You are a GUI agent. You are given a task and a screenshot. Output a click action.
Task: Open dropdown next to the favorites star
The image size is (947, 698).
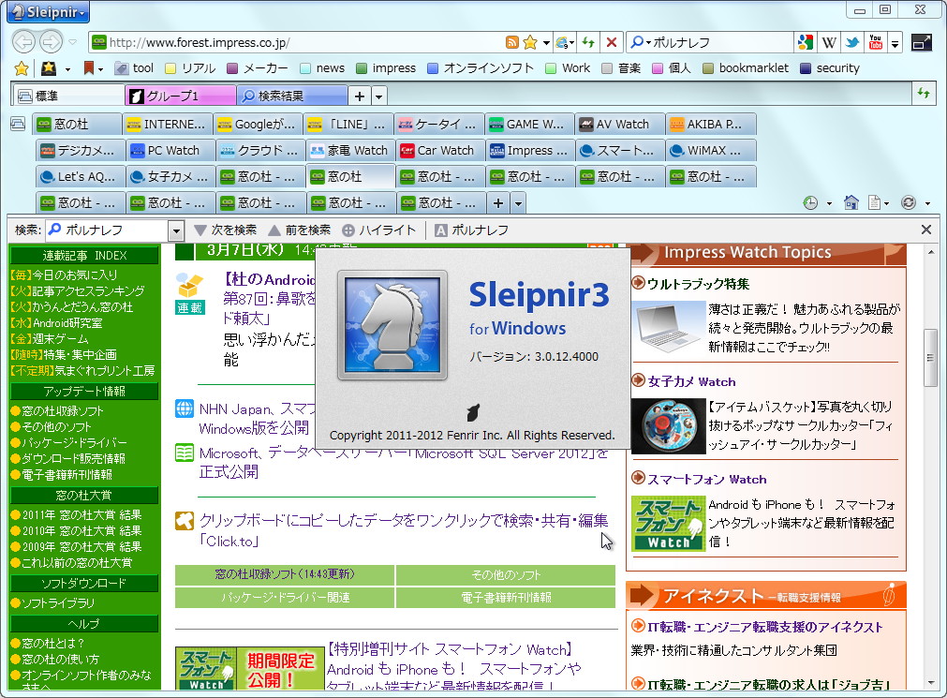547,42
